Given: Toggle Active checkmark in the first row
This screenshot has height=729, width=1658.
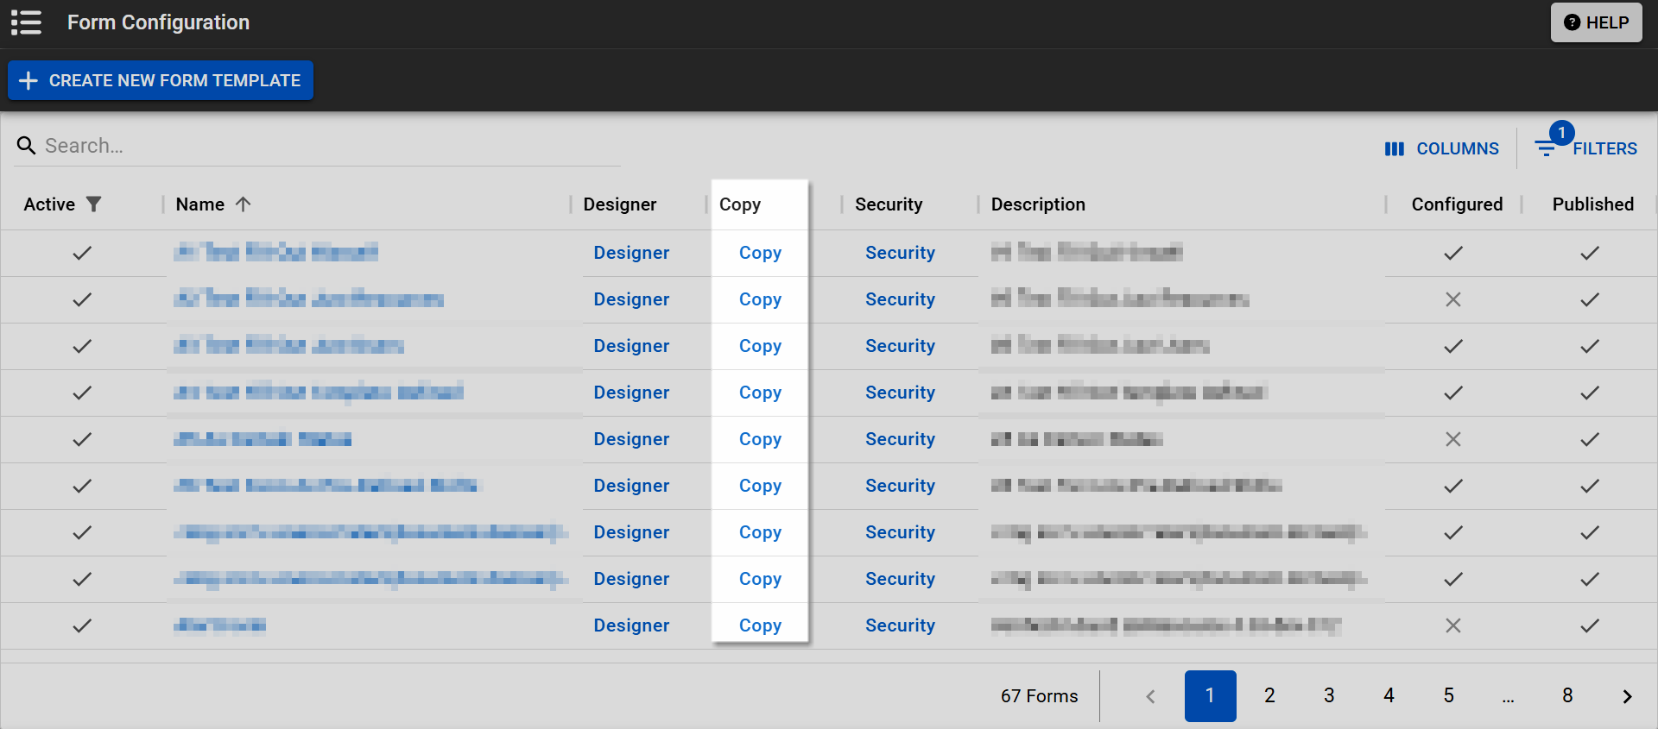Looking at the screenshot, I should [82, 253].
